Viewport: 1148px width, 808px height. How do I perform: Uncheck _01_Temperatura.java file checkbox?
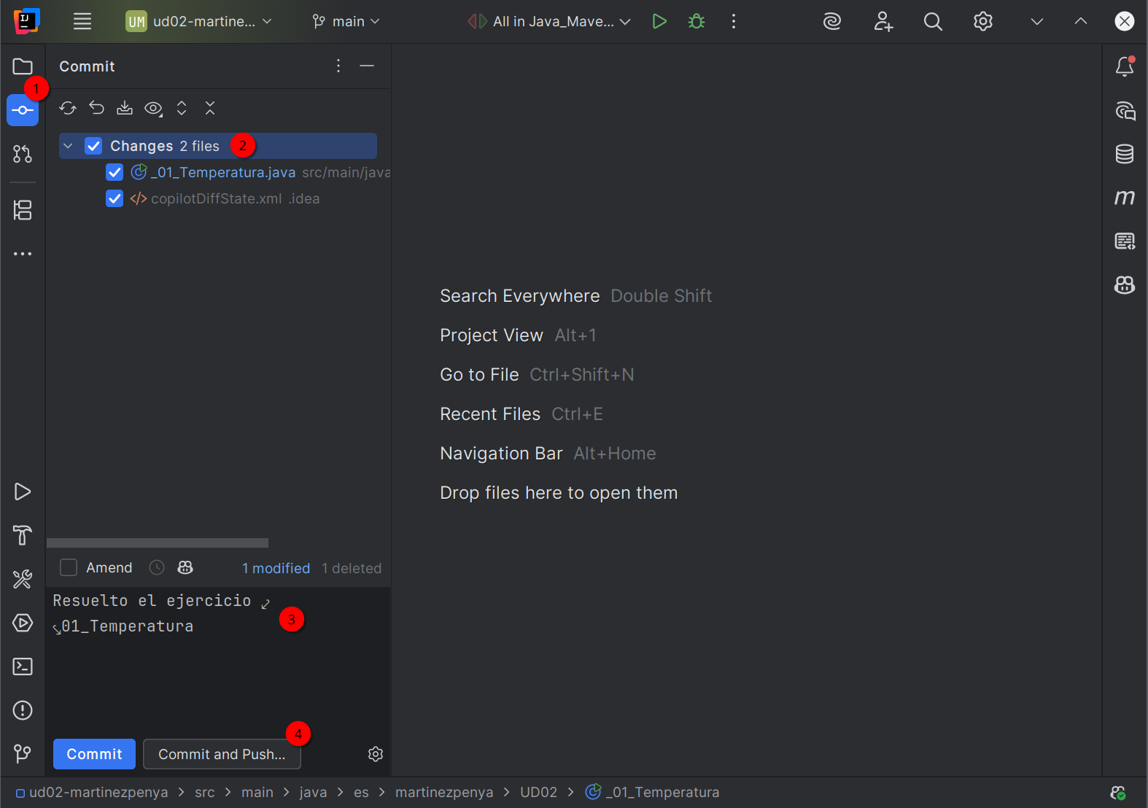(x=115, y=172)
